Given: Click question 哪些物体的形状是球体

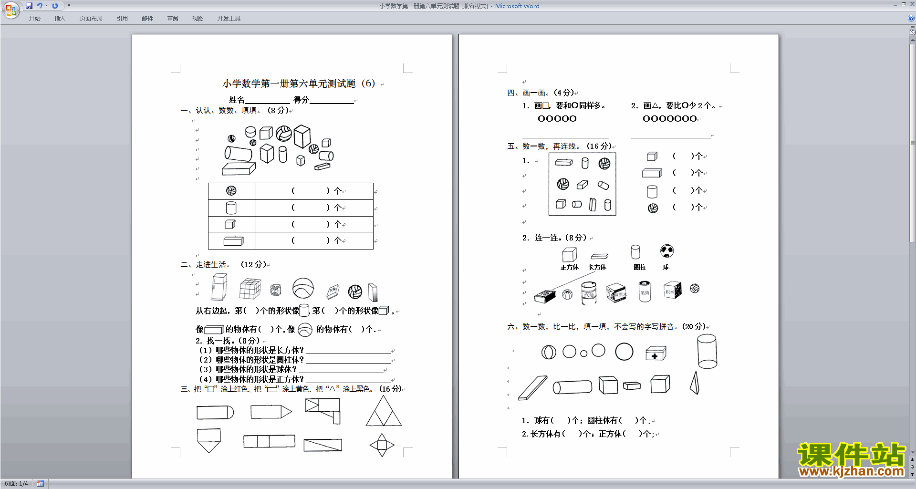Looking at the screenshot, I should [256, 369].
